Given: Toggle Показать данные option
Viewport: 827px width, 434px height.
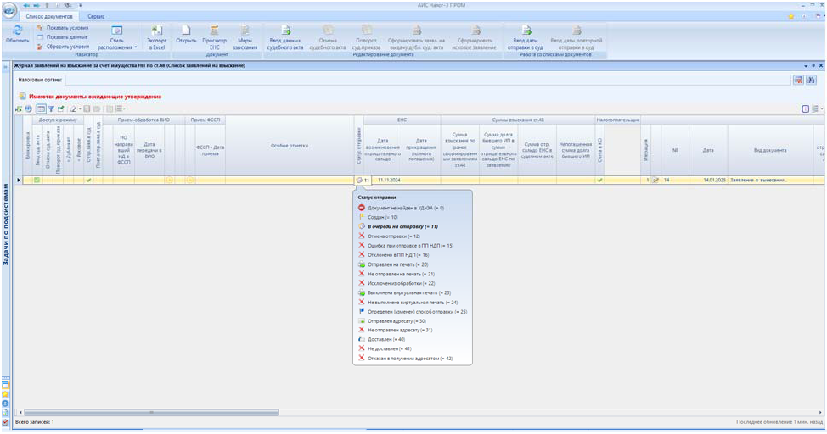Looking at the screenshot, I should 64,36.
